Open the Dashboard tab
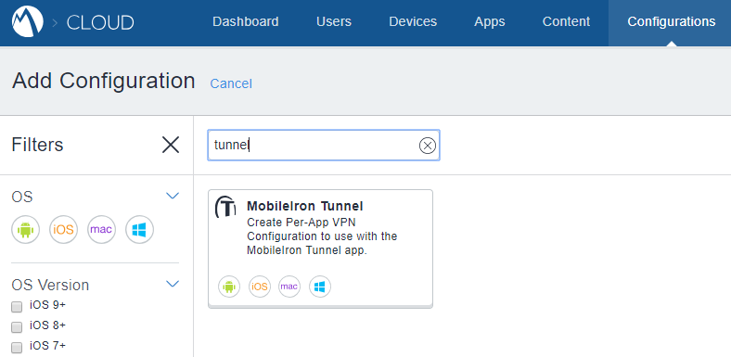 click(x=246, y=22)
